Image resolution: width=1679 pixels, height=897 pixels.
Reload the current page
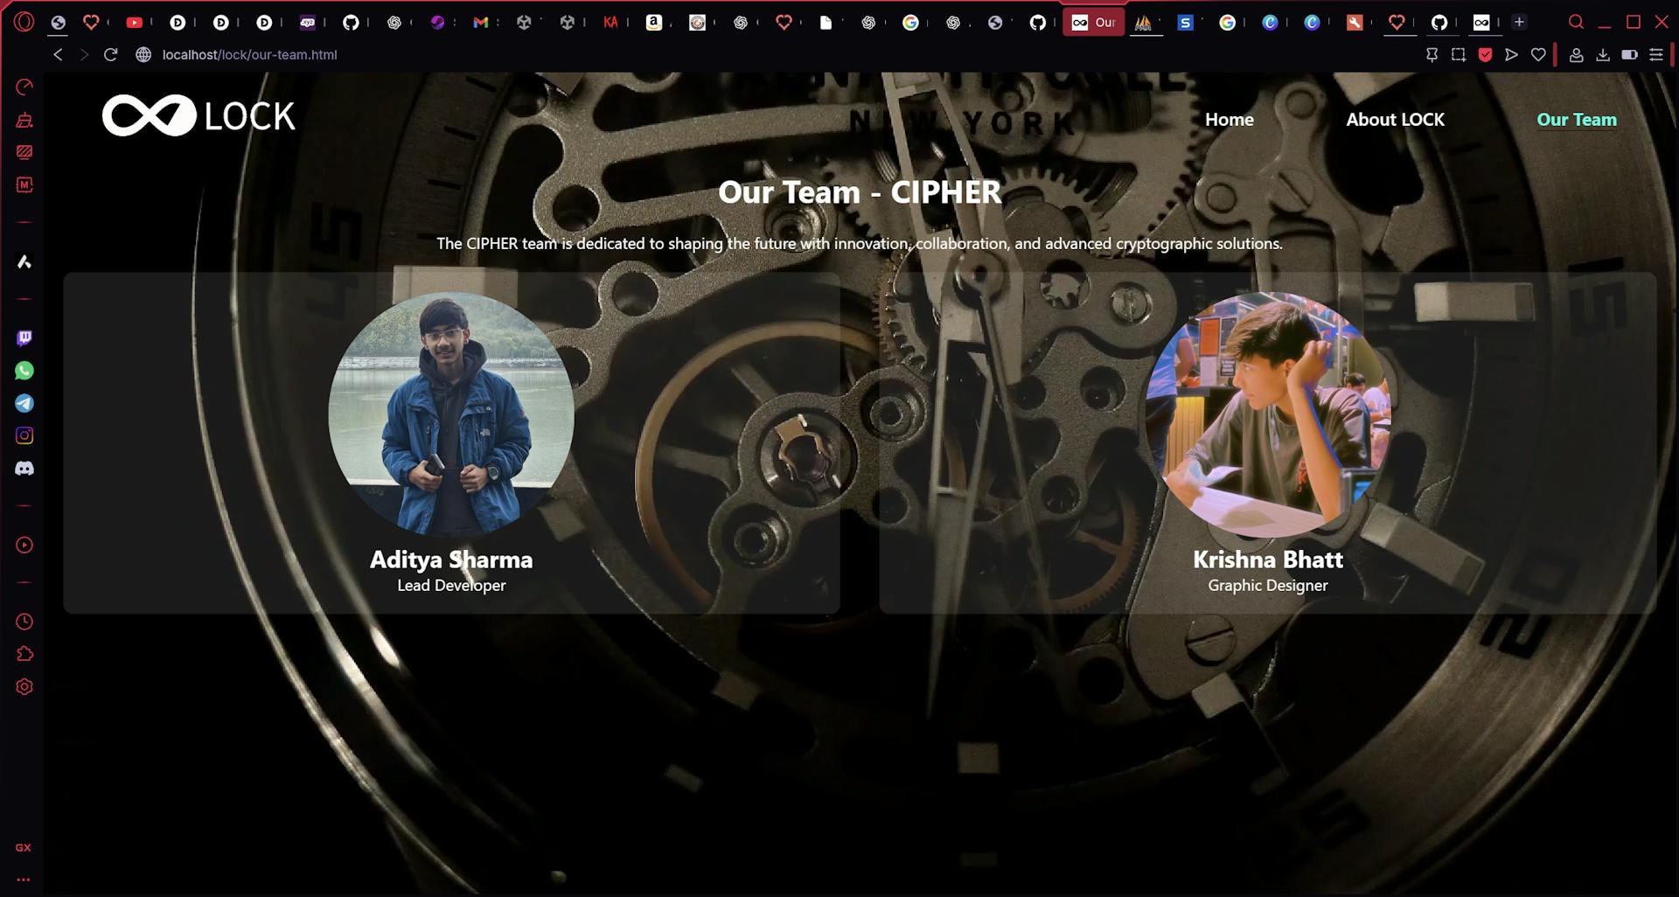110,54
